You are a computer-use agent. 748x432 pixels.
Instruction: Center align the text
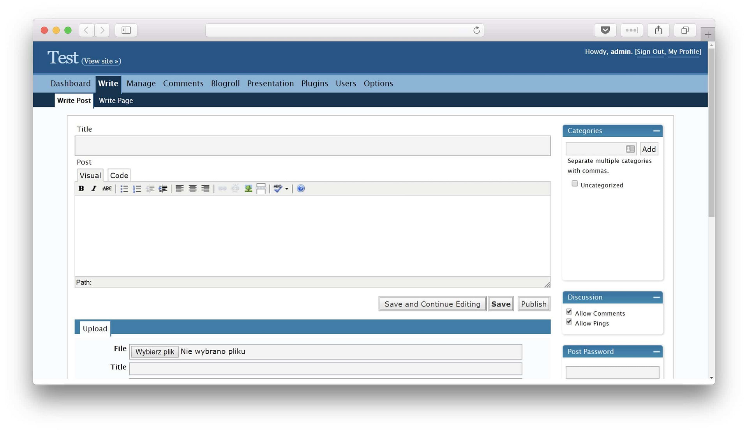192,189
